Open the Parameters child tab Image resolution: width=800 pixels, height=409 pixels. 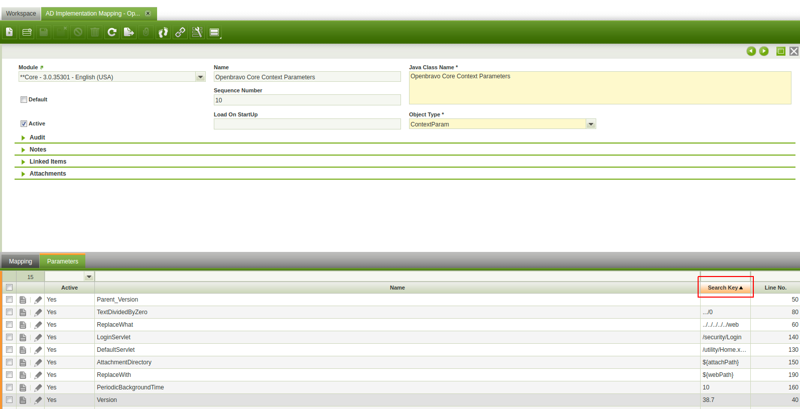coord(63,261)
